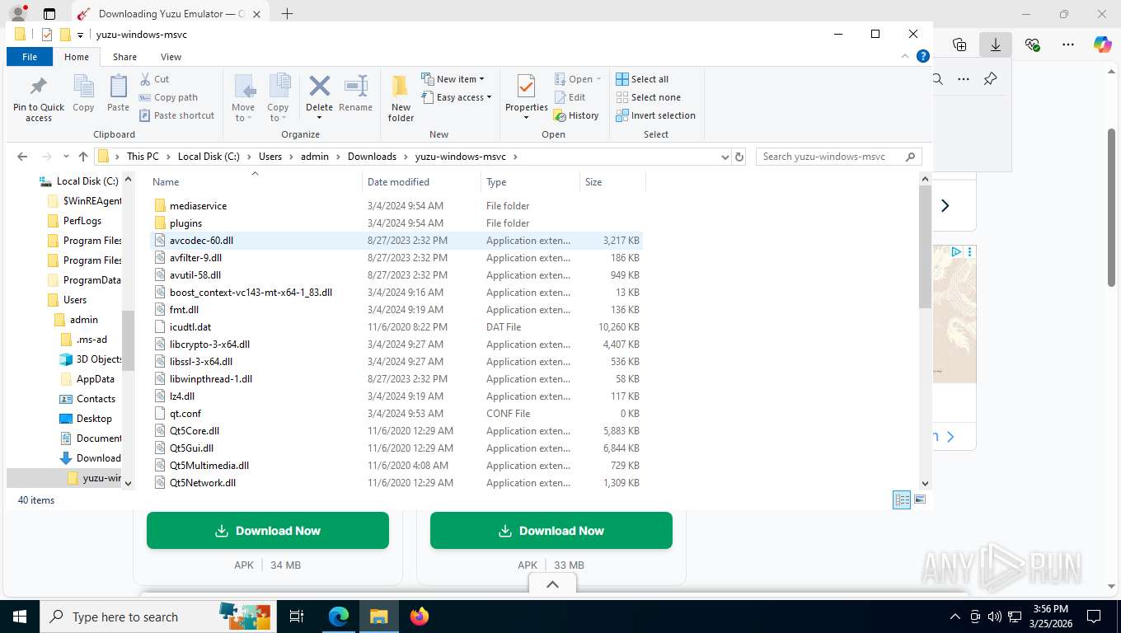Viewport: 1121px width, 633px height.
Task: Open the File menu tab
Action: [x=30, y=57]
